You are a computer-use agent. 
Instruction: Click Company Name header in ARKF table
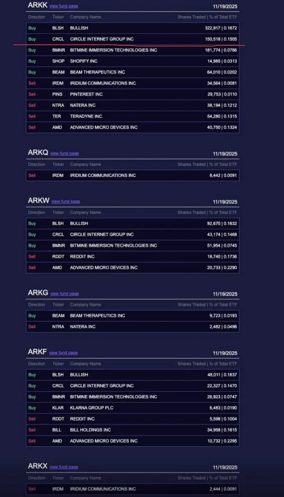coord(85,364)
